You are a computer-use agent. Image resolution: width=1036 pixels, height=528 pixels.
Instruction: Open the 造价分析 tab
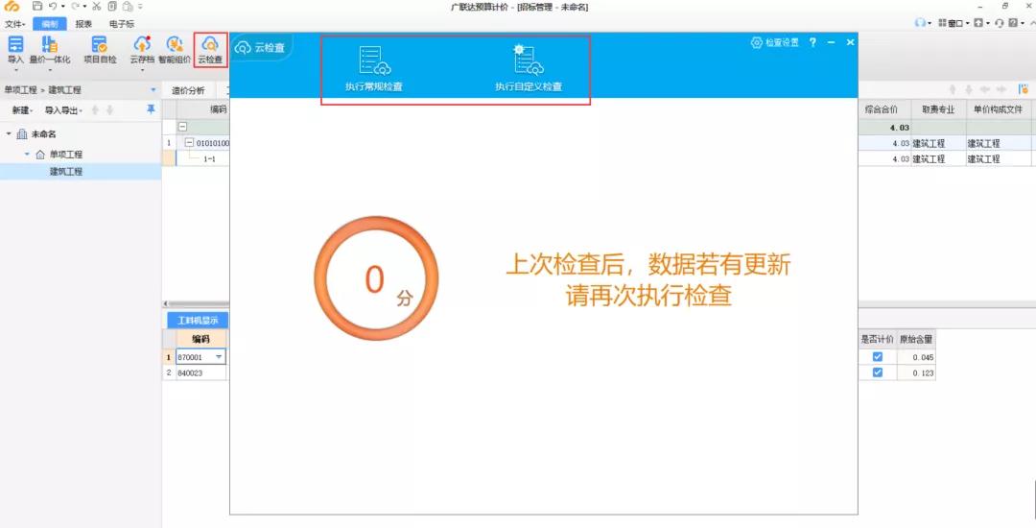pyautogui.click(x=188, y=90)
